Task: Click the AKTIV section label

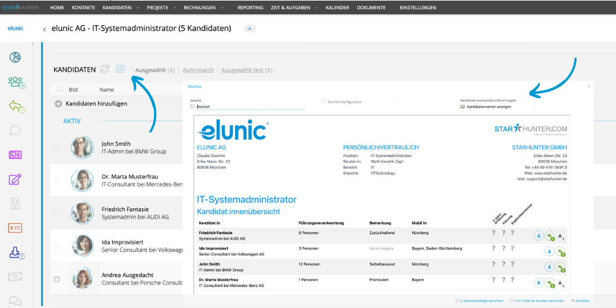Action: pyautogui.click(x=72, y=121)
